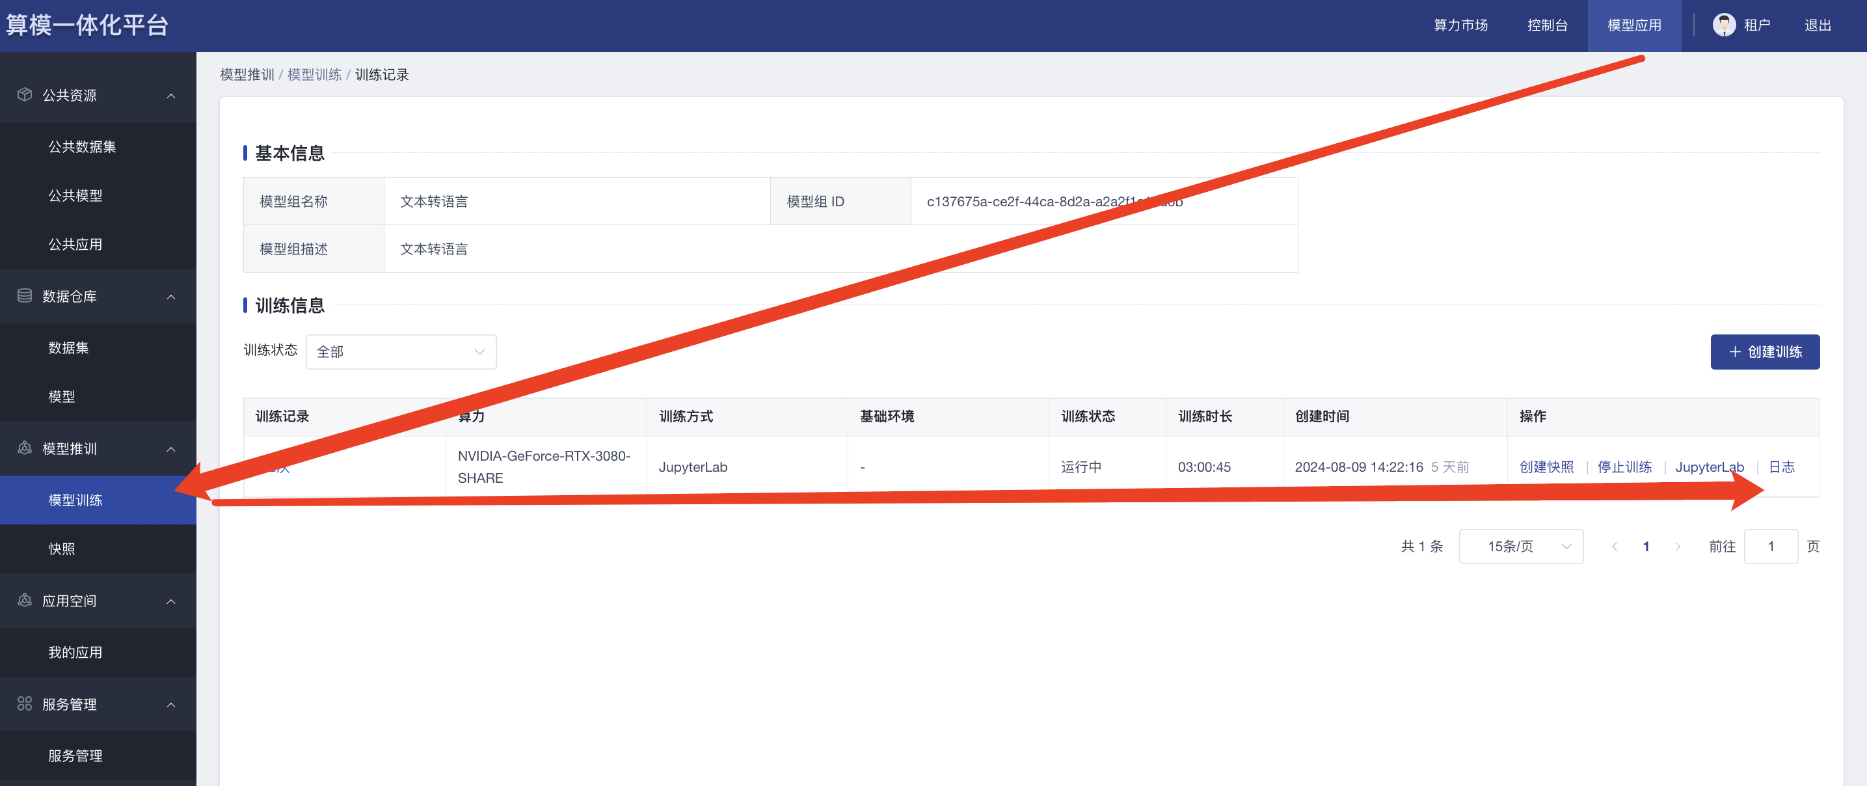Select 快照 in the sidebar
The width and height of the screenshot is (1867, 786).
coord(62,549)
